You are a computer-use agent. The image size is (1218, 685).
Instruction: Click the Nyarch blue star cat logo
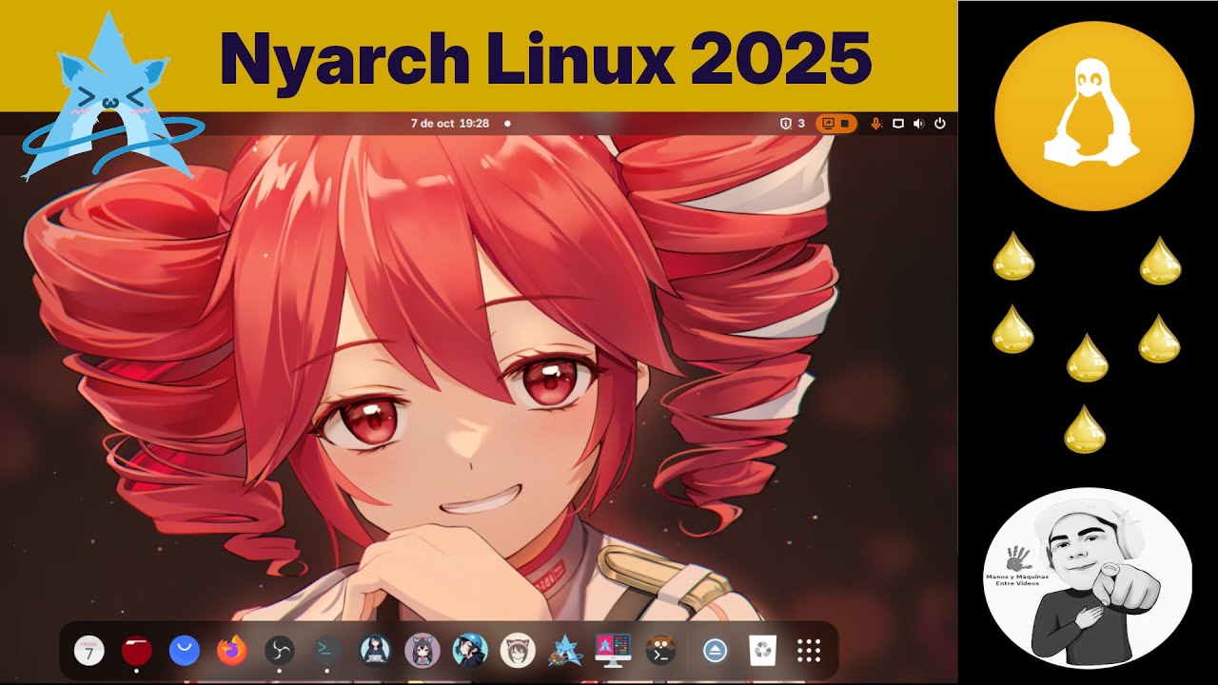[111, 97]
